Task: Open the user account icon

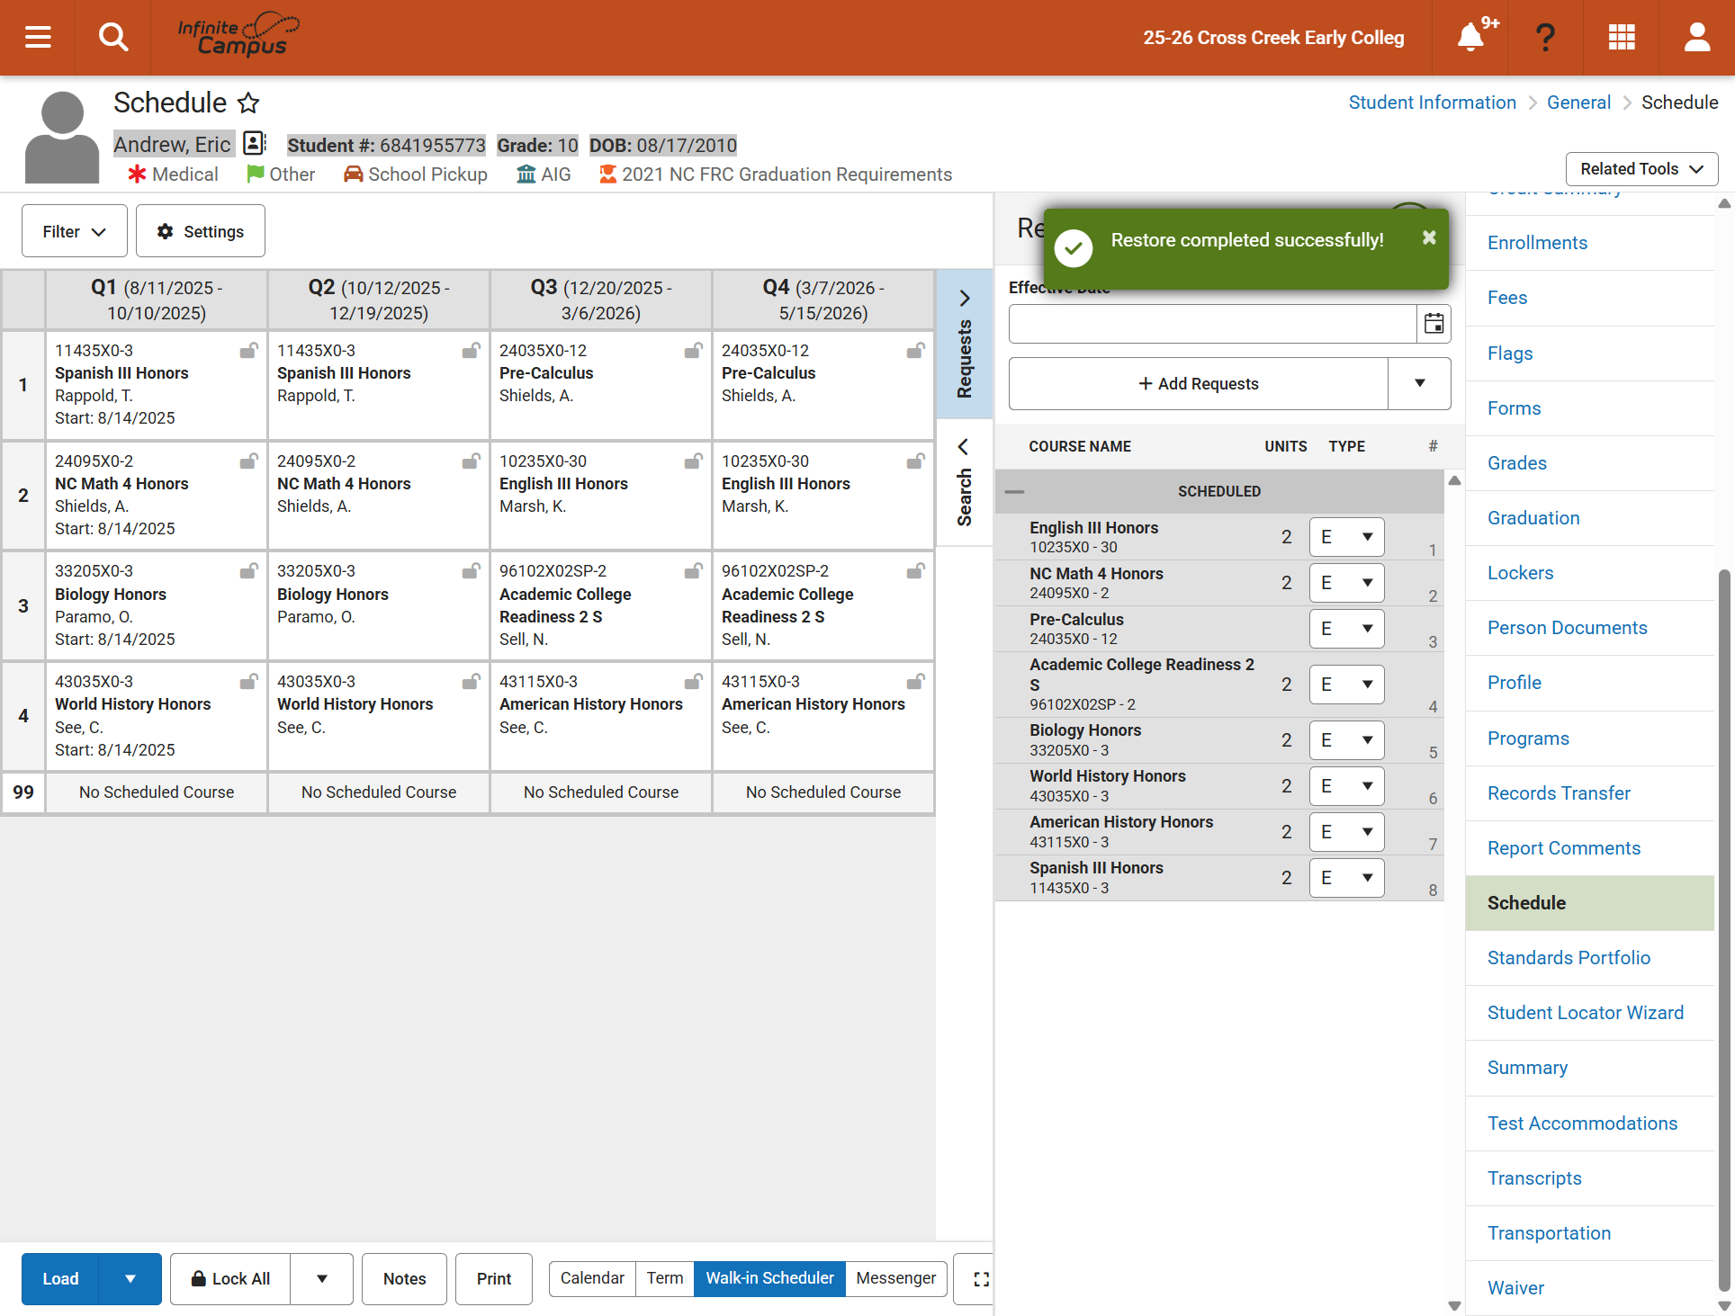Action: pyautogui.click(x=1697, y=37)
